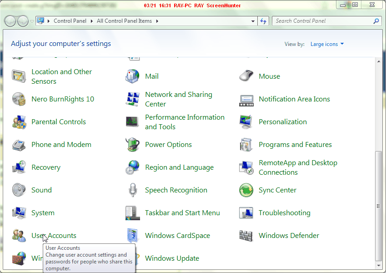Viewport: 386px width, 273px height.
Task: Click the RemoteApp and Desktop Connections icon
Action: [246, 168]
